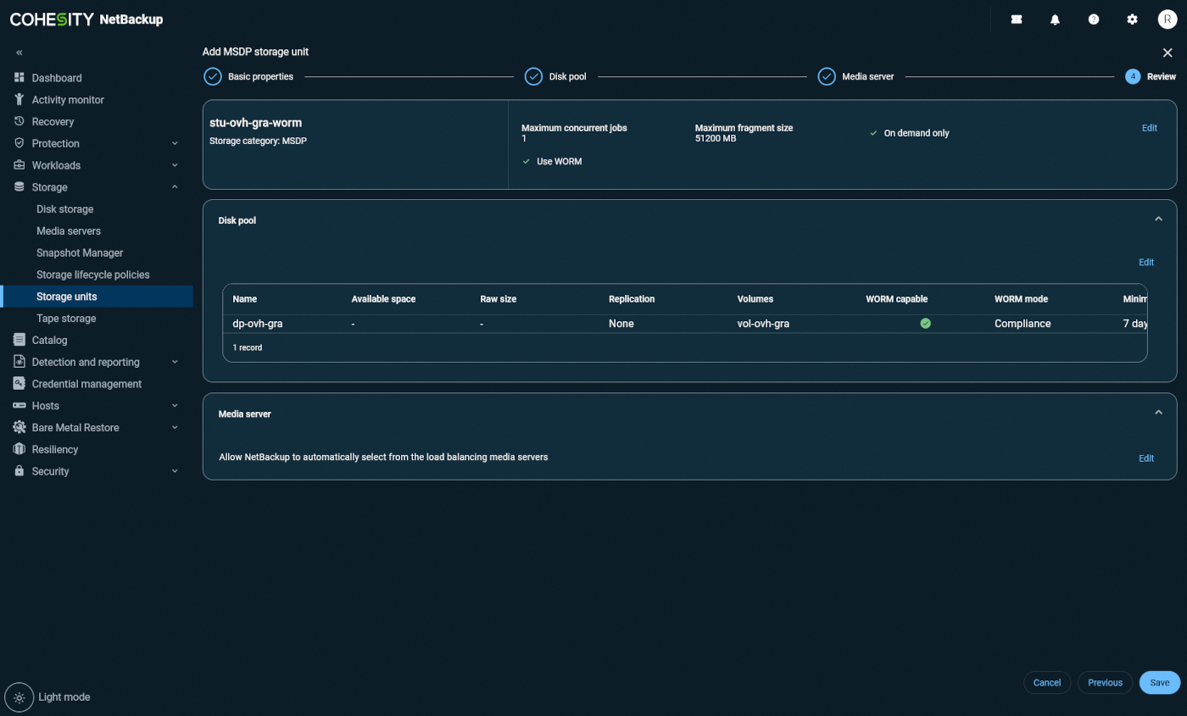Open Disk storage page

(x=64, y=209)
